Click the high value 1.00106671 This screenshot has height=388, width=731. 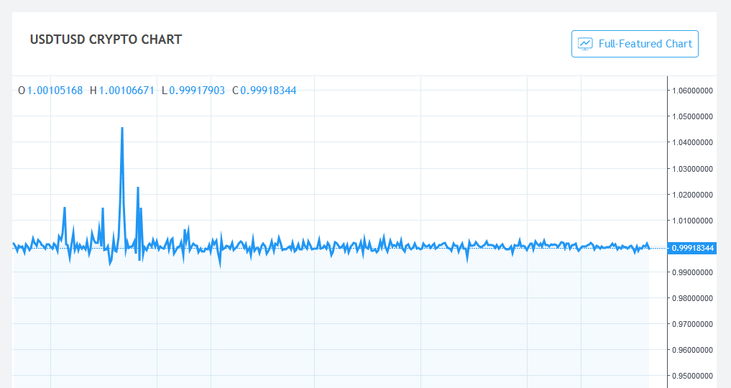coord(127,91)
